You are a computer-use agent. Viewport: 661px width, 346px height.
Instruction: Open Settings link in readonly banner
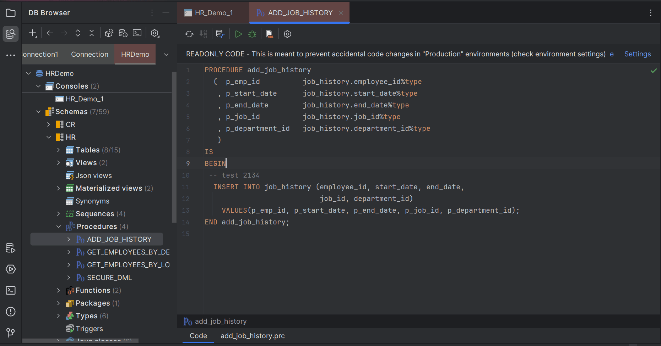[638, 54]
